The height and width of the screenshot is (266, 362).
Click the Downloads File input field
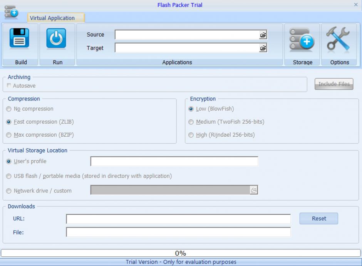178,232
